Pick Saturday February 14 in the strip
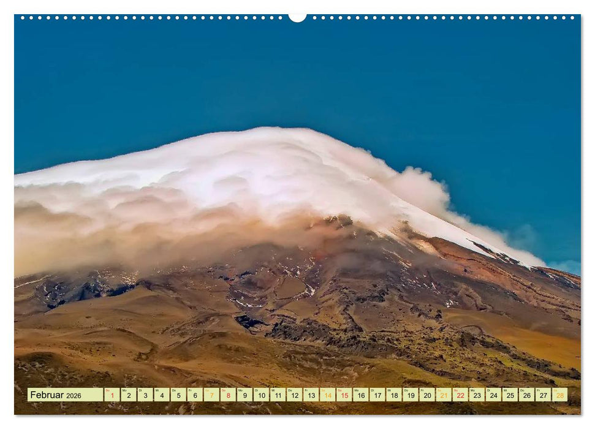595x429 pixels. point(327,395)
